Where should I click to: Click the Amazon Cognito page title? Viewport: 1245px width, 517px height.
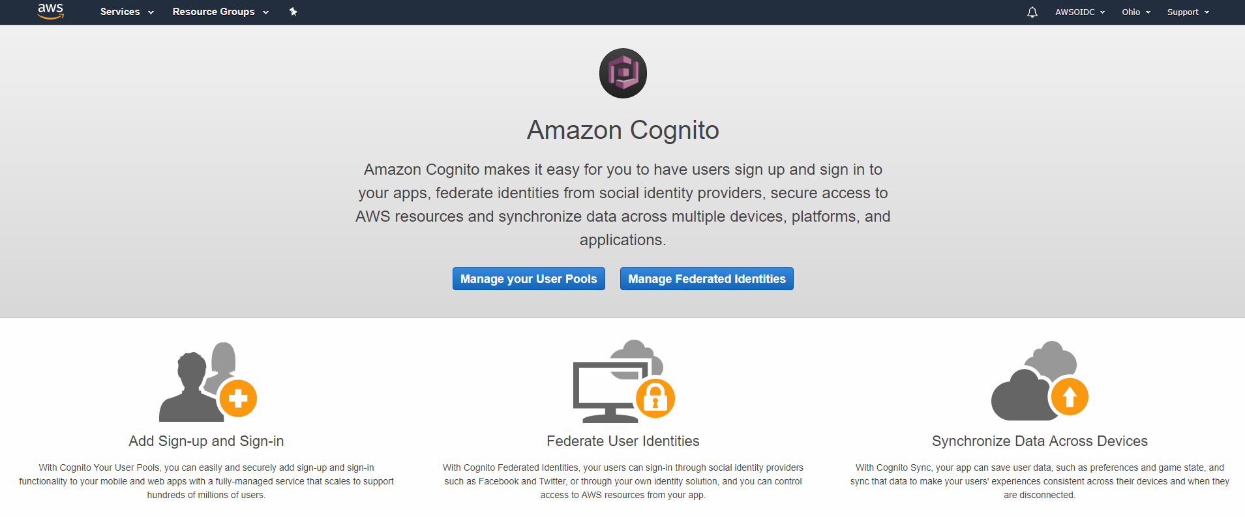click(622, 130)
